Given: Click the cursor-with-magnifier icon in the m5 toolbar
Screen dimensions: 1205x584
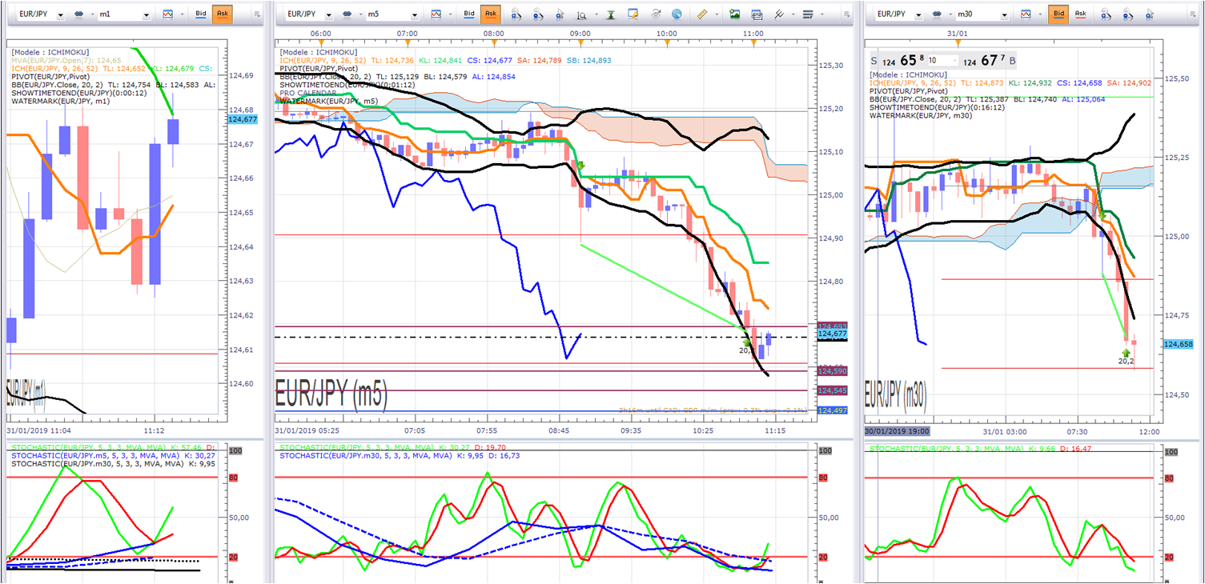Looking at the screenshot, I should (560, 14).
